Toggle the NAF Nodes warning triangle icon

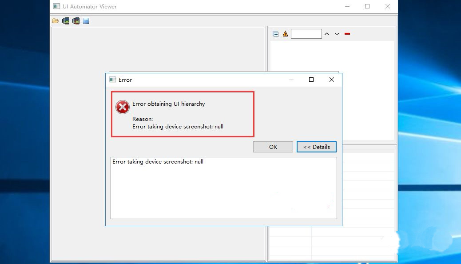pos(285,34)
